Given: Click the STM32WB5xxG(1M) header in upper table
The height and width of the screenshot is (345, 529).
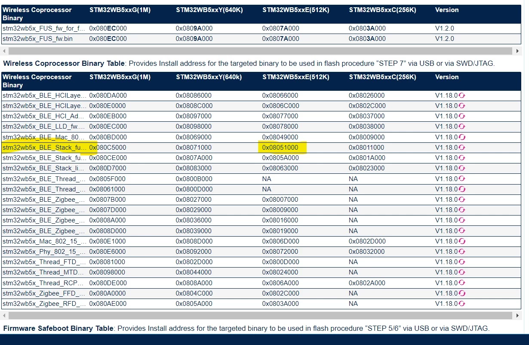Looking at the screenshot, I should coord(120,10).
